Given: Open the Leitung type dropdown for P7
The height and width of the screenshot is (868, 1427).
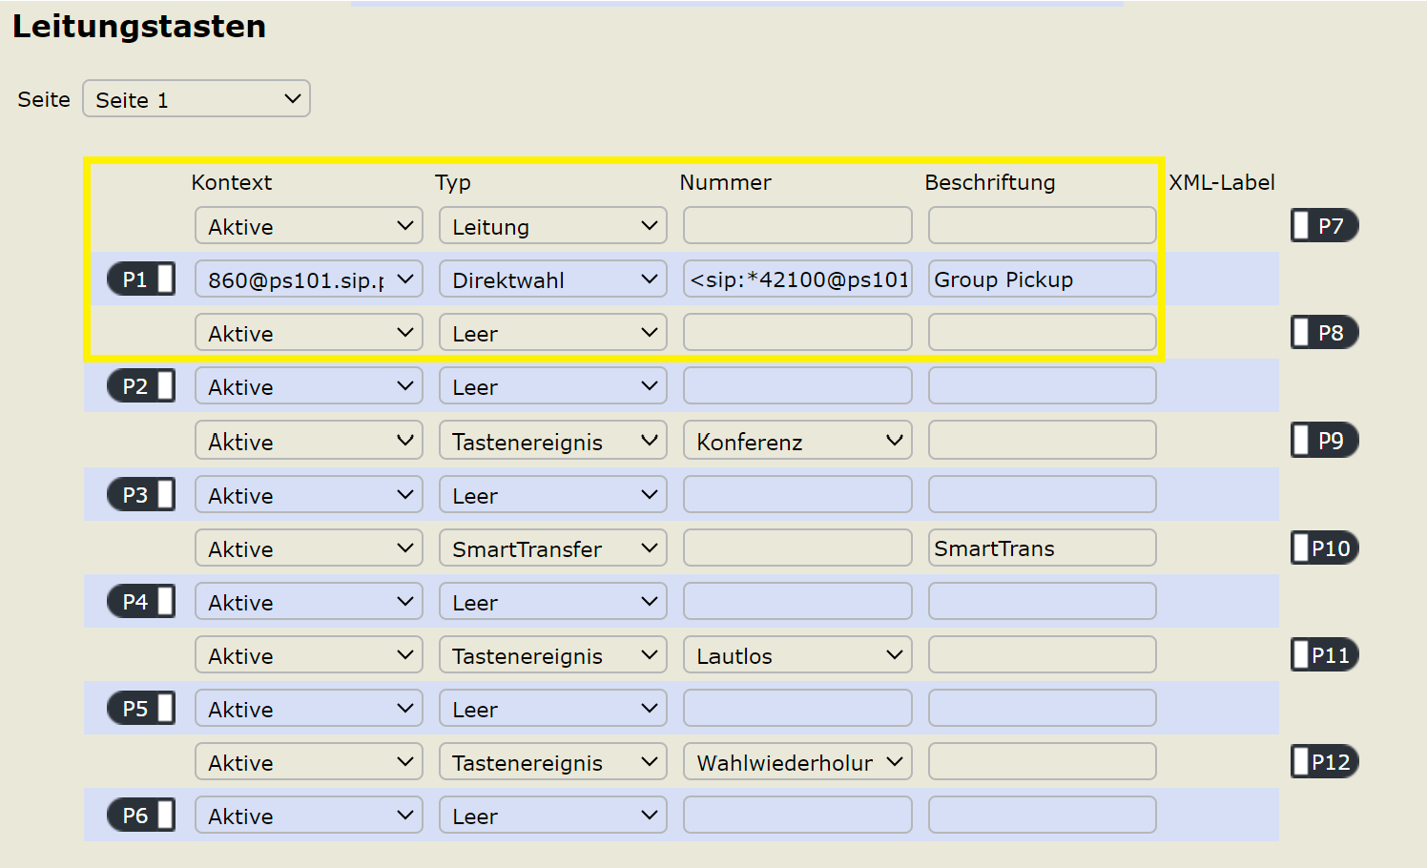Looking at the screenshot, I should [x=553, y=226].
